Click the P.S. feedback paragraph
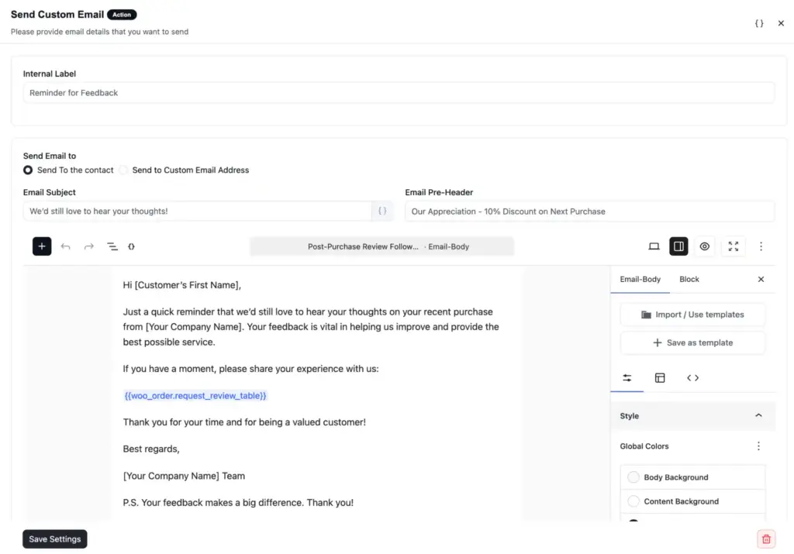This screenshot has width=794, height=554. [x=238, y=503]
